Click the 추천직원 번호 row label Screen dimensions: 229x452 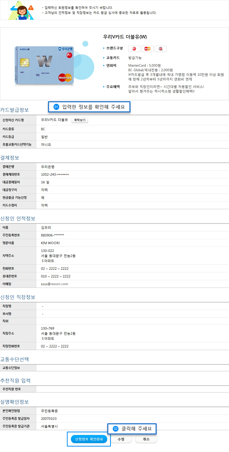click(12, 389)
